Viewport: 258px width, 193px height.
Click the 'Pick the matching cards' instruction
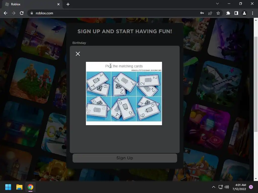tap(124, 66)
